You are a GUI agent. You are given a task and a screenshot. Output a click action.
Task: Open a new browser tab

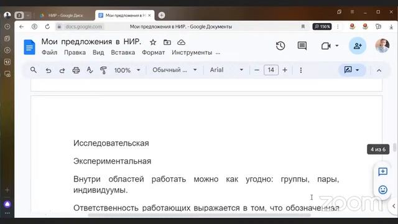coord(162,15)
